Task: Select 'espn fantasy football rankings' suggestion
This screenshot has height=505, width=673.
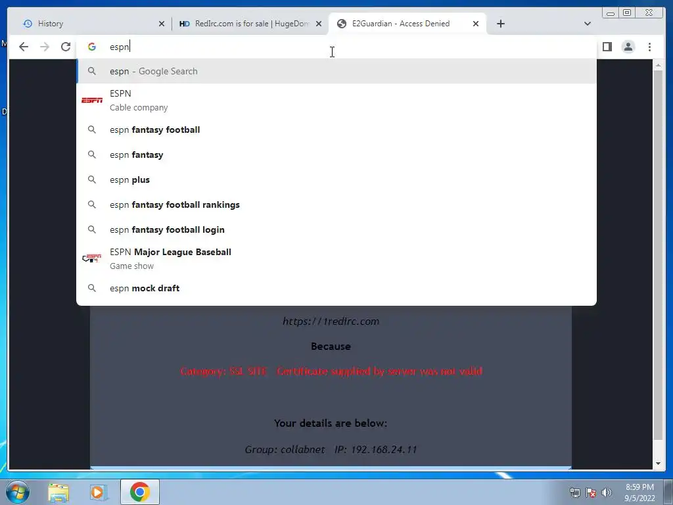Action: pyautogui.click(x=336, y=205)
